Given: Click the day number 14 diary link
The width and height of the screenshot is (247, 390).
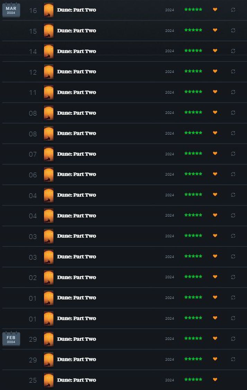Looking at the screenshot, I should tap(33, 52).
